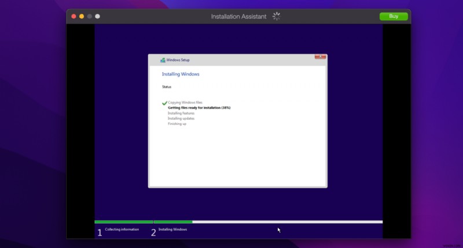This screenshot has height=248, width=463.
Task: Minimize Installation Assistant using yellow button
Action: (82, 17)
